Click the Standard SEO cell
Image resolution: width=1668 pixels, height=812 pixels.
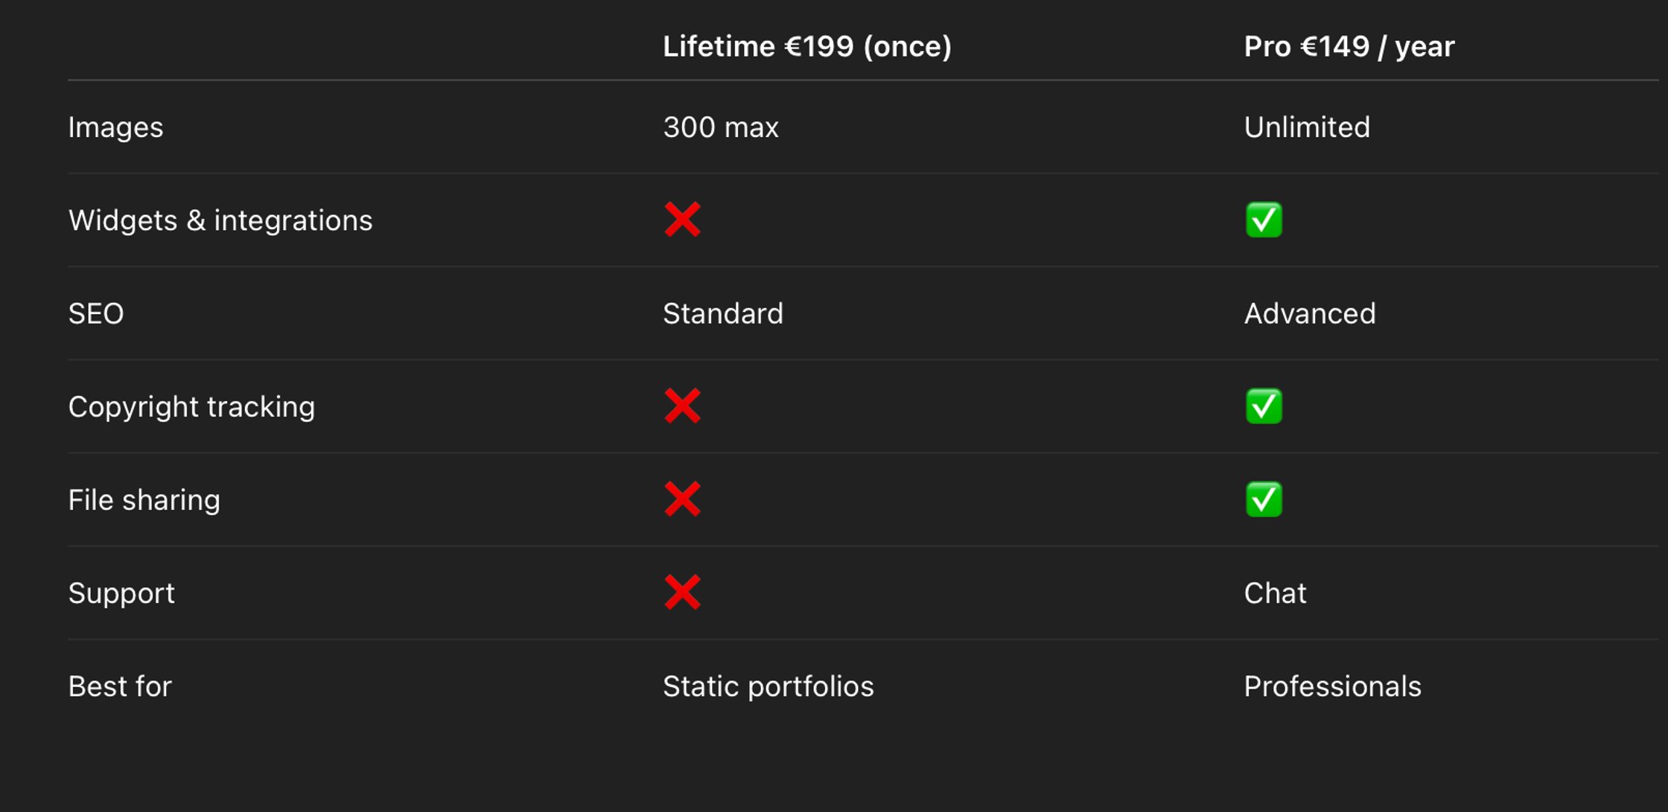coord(723,313)
